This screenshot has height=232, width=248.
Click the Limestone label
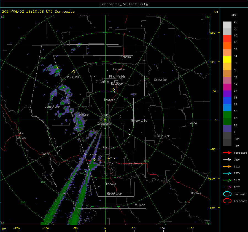click(x=52, y=106)
